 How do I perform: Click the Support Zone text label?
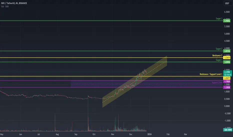pyautogui.click(x=217, y=82)
